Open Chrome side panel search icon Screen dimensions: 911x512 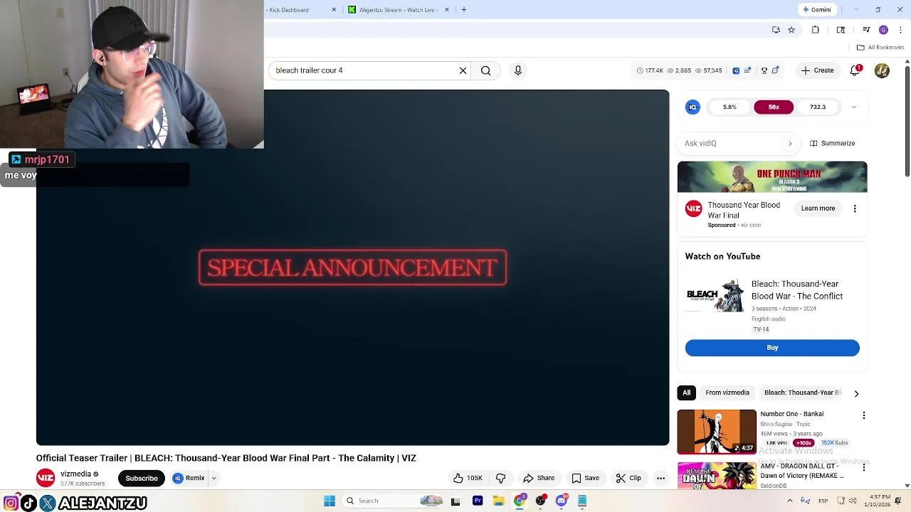(841, 30)
